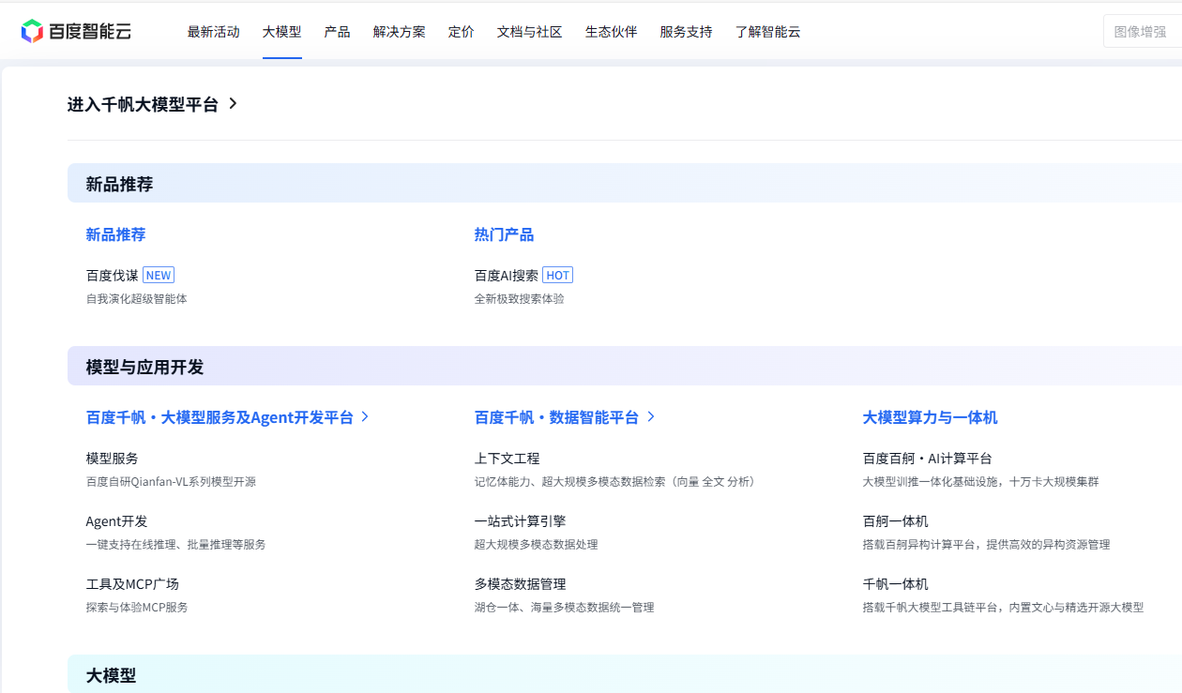This screenshot has height=693, width=1182.
Task: Open the 文档与社区 menu
Action: 530,32
